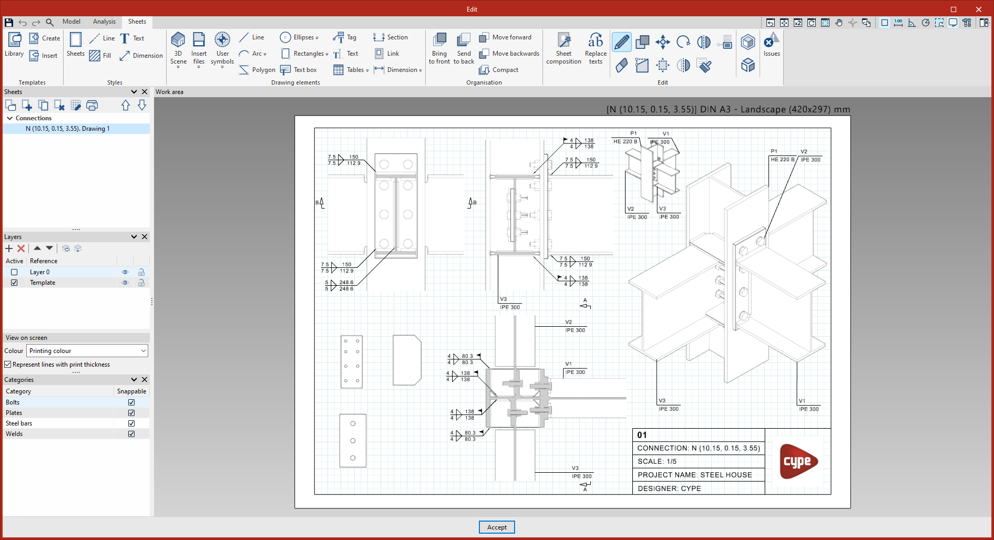This screenshot has height=540, width=994.
Task: Open User symbols
Action: [222, 49]
